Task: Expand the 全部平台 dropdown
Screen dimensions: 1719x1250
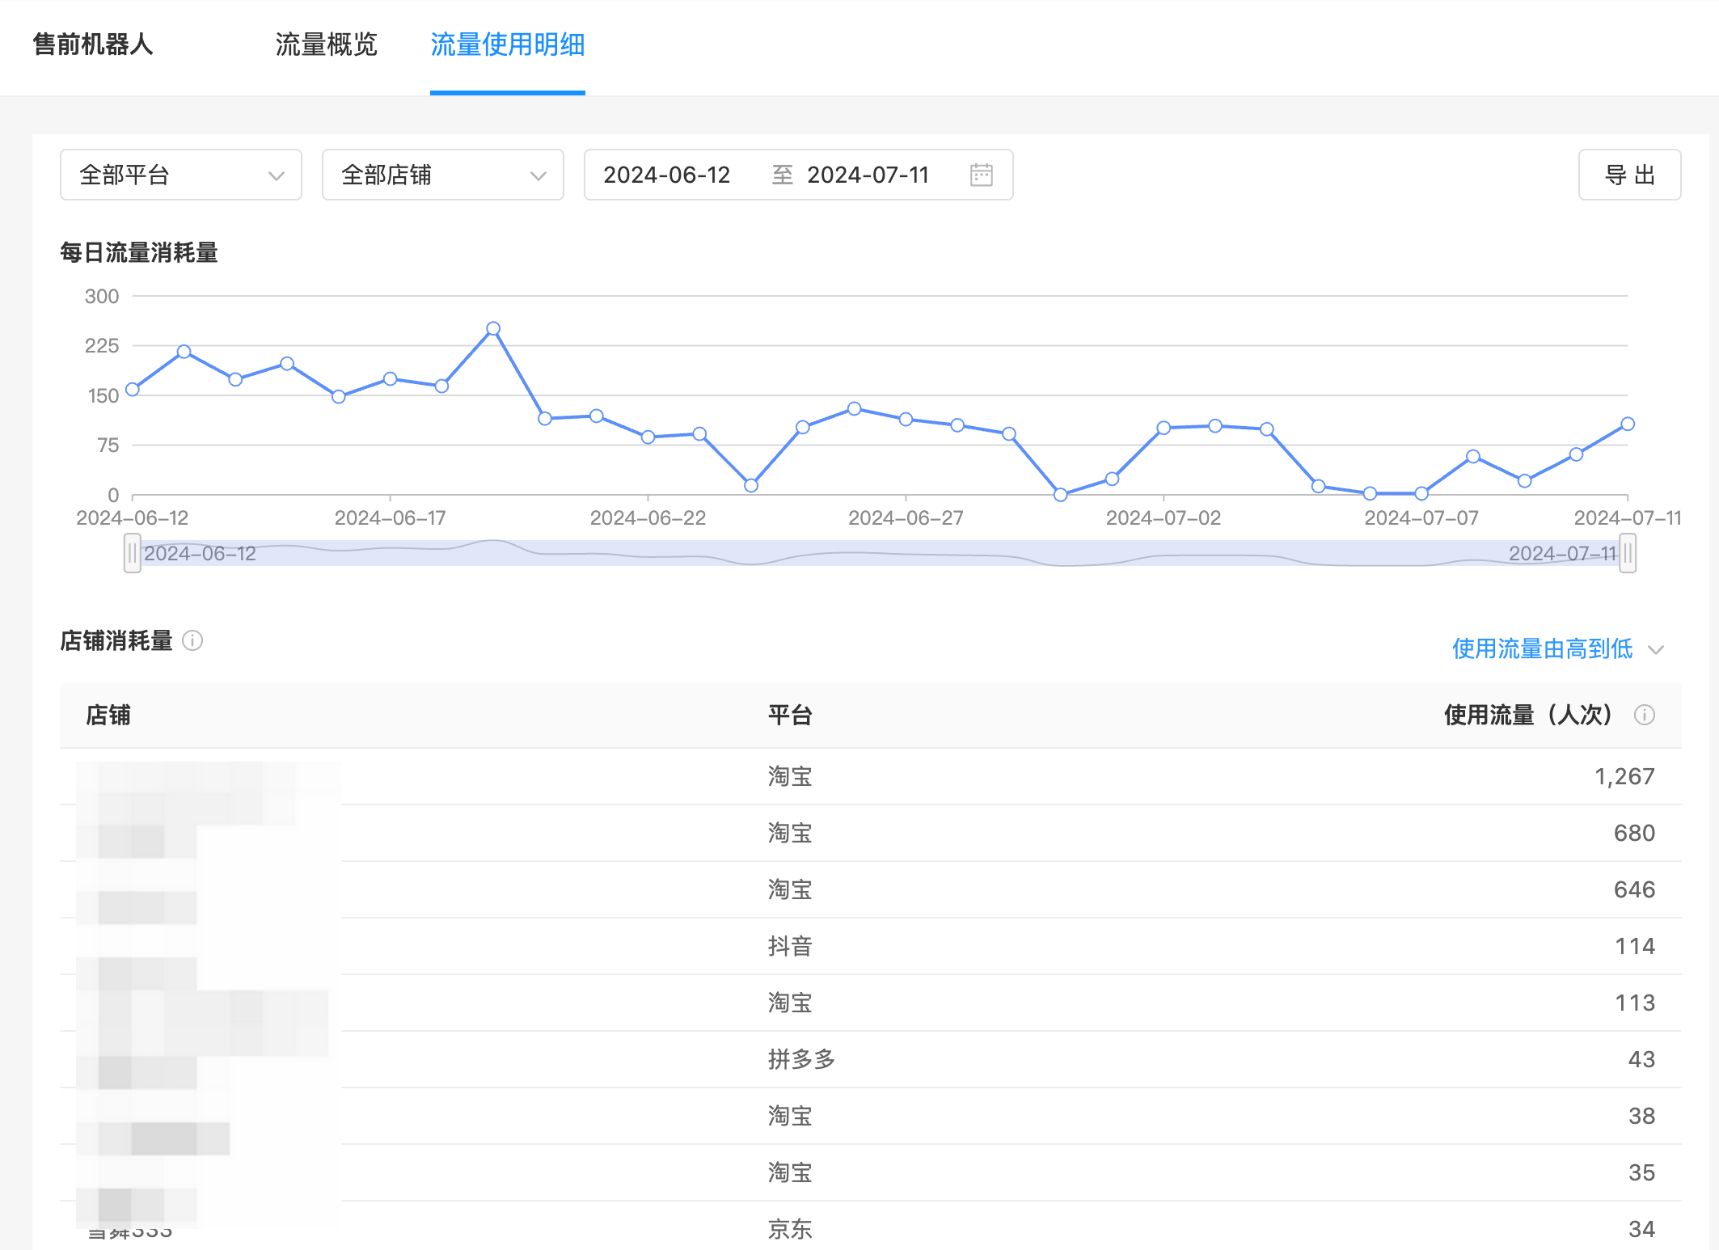Action: 181,175
